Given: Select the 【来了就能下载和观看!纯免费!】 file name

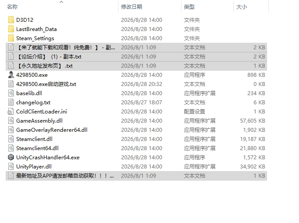Looking at the screenshot, I should click(66, 48).
